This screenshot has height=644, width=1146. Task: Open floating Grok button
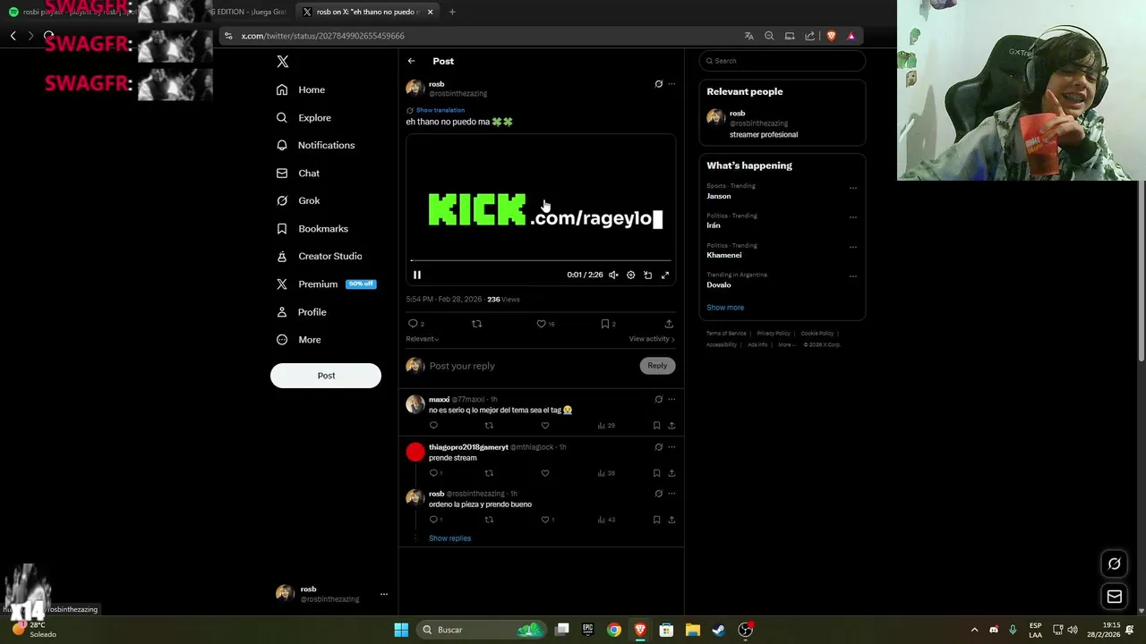tap(1115, 563)
